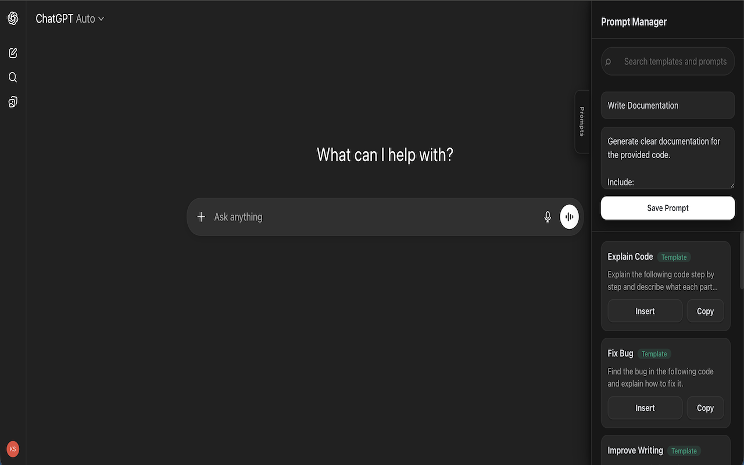Click the Template badge beside Explain Code

(x=674, y=257)
